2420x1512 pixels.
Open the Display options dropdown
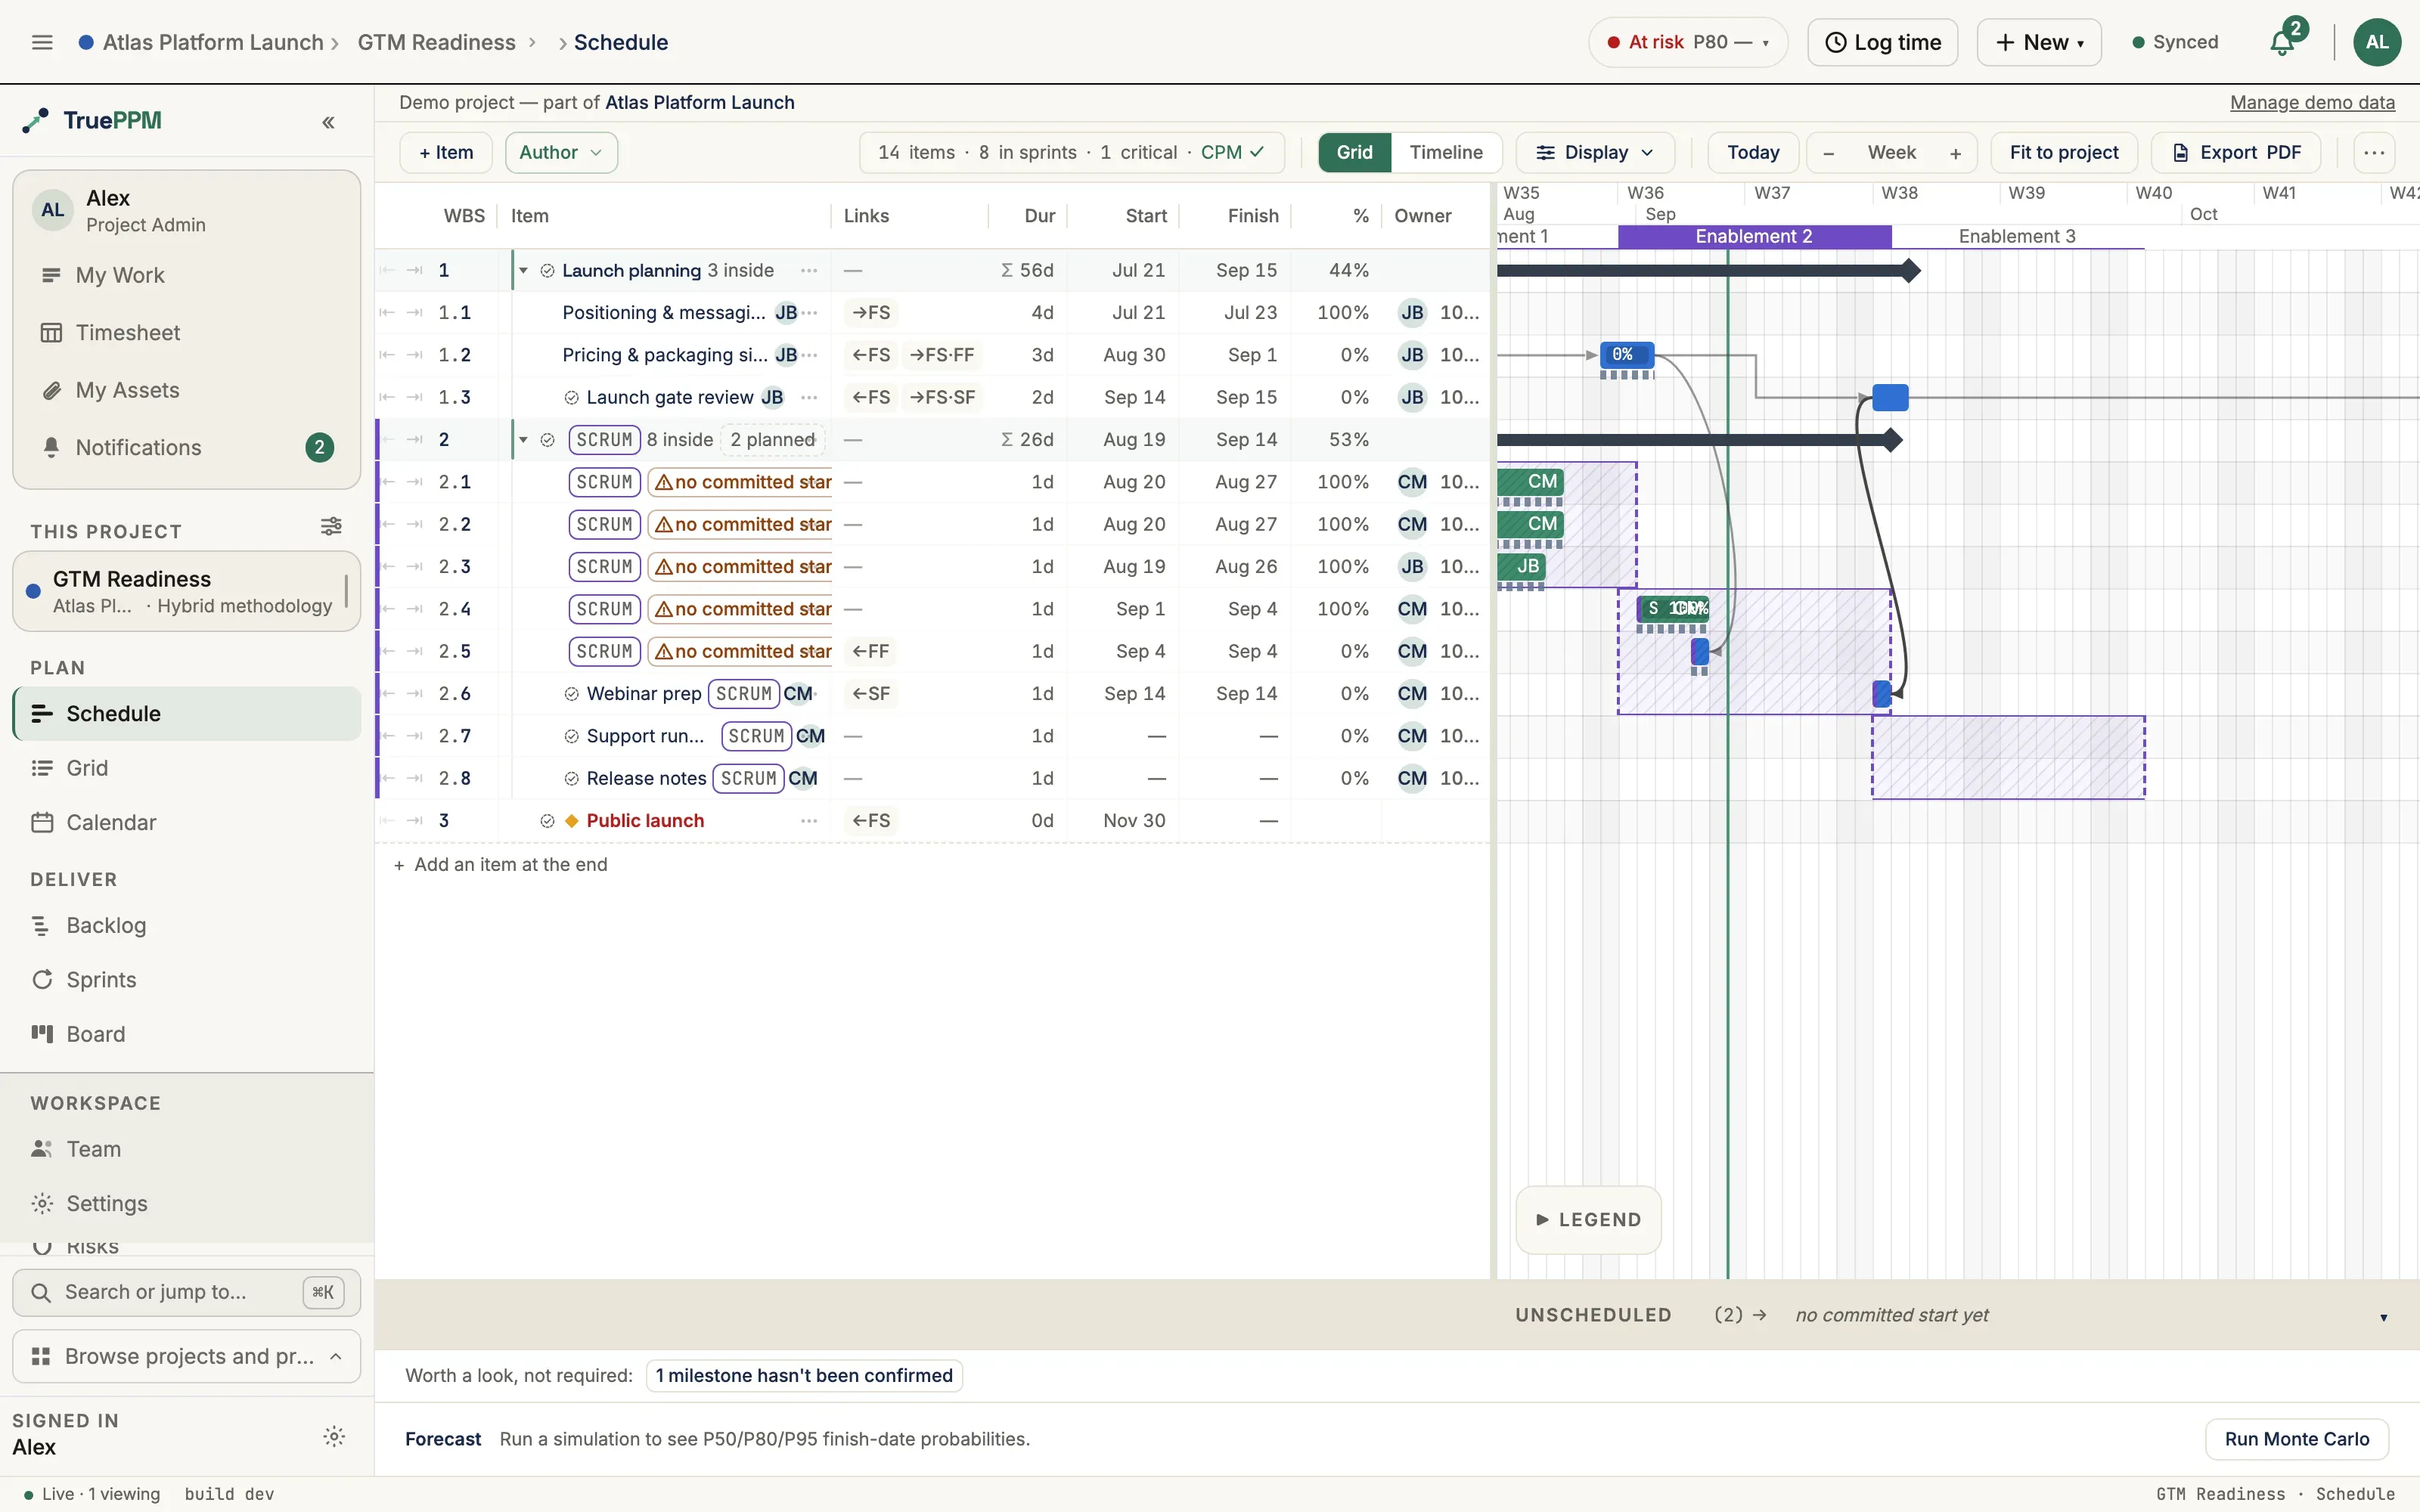1594,153
